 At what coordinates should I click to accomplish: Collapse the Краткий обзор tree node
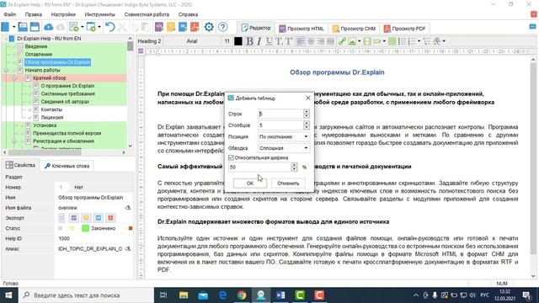[14, 78]
